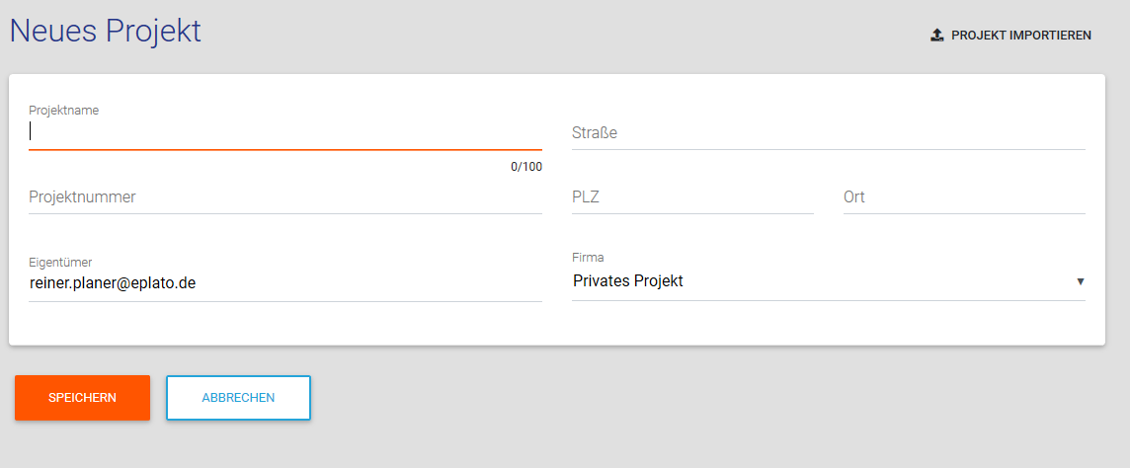Screen dimensions: 1130x468
Task: Open the Firma dropdown showing Privates Projekt
Action: [820, 281]
